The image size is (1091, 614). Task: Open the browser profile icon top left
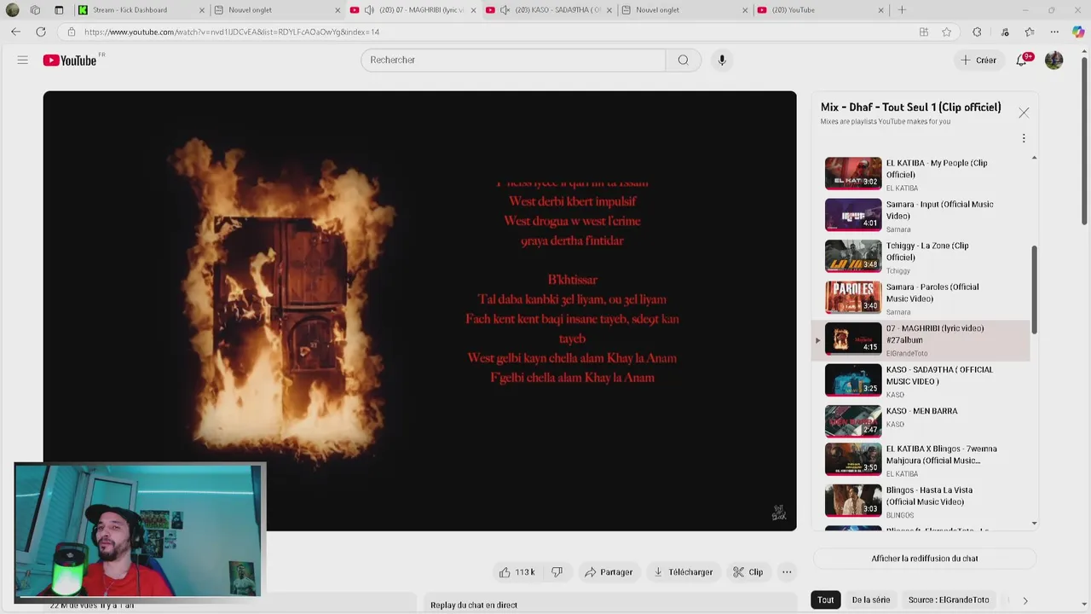(12, 10)
